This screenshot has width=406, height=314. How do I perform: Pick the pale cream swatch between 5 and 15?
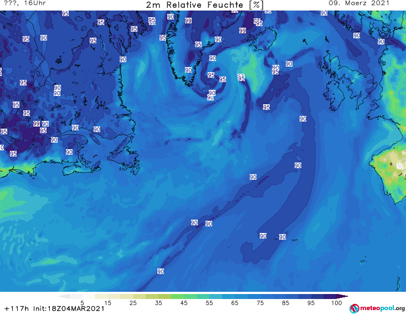pyautogui.click(x=101, y=296)
